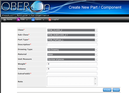Click the LogOut red power icon
Screen dimensions: 129x93
click(x=50, y=19)
